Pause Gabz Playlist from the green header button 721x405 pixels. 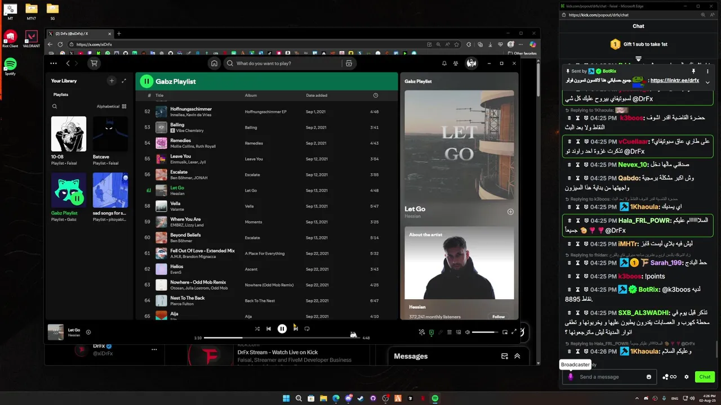click(x=146, y=81)
